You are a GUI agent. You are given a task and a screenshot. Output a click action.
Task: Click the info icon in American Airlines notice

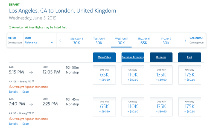tap(10, 27)
